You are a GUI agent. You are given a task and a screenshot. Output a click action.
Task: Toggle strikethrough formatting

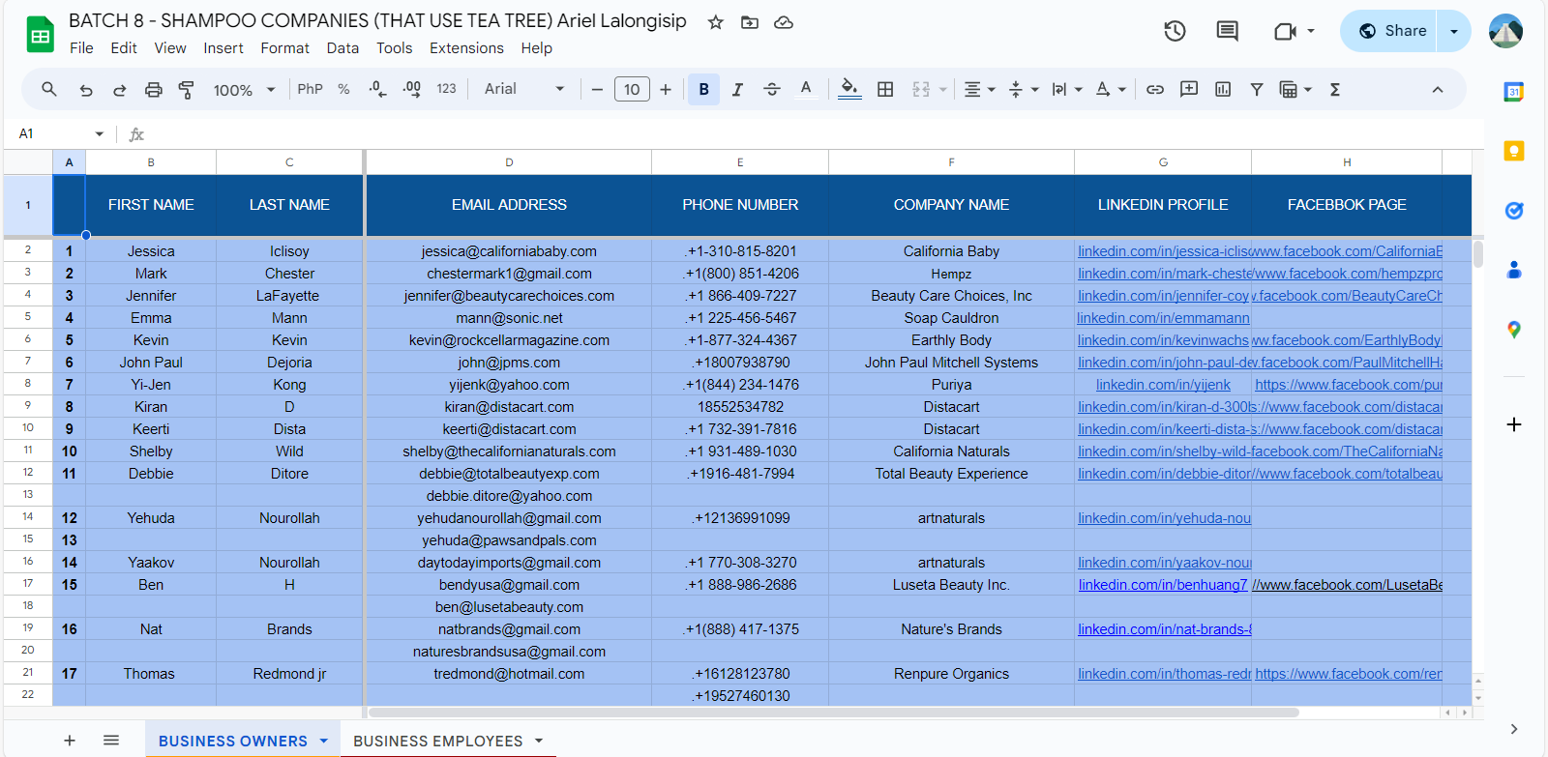coord(771,90)
